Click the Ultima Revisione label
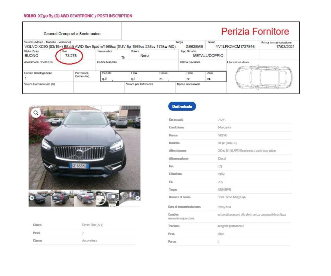The image size is (331, 276). (190, 62)
